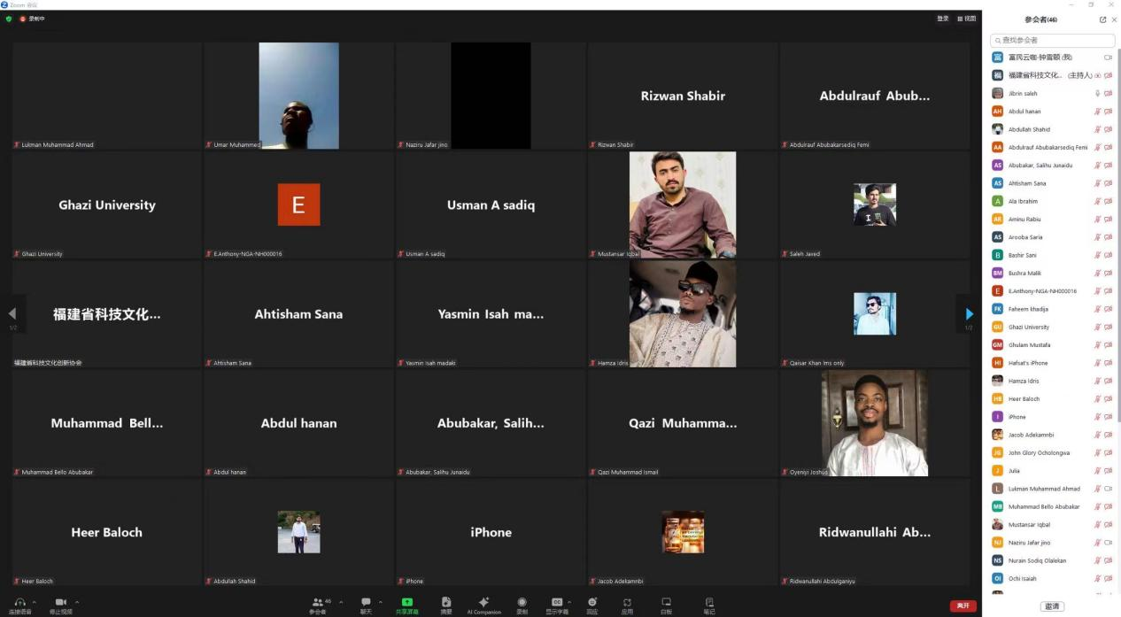Open the Notes icon in toolbar
Viewport: 1121px width, 617px height.
[x=709, y=603]
